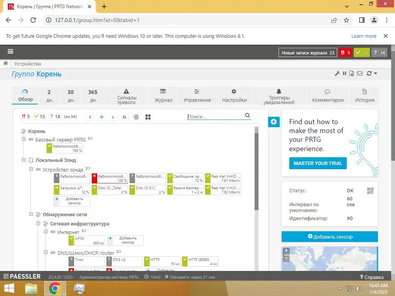Click the device tree vertical scrollbar
This screenshot has width=395, height=296.
pos(257,171)
